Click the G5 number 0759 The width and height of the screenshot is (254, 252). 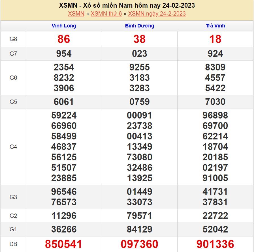[x=140, y=102]
